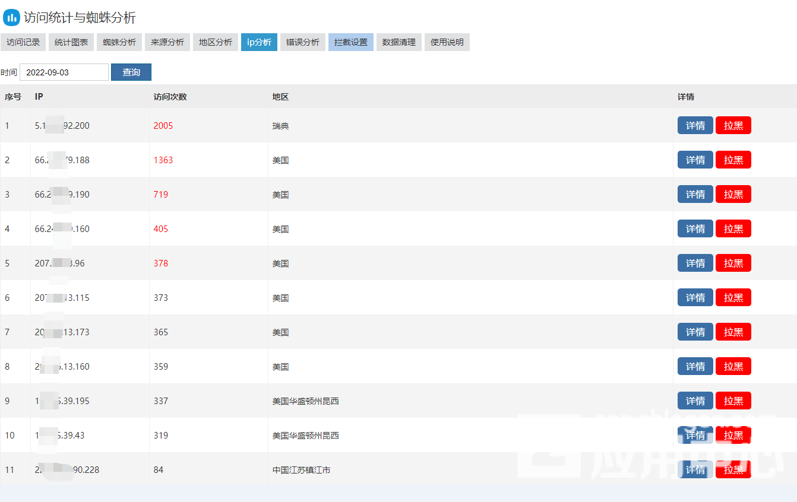Blacklist the IP with 2005 visits
Image resolution: width=797 pixels, height=502 pixels.
click(733, 125)
